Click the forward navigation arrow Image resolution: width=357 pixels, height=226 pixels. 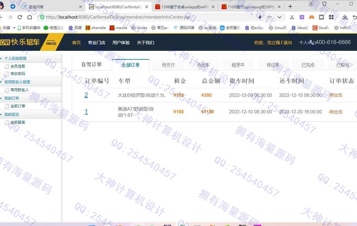10,17
